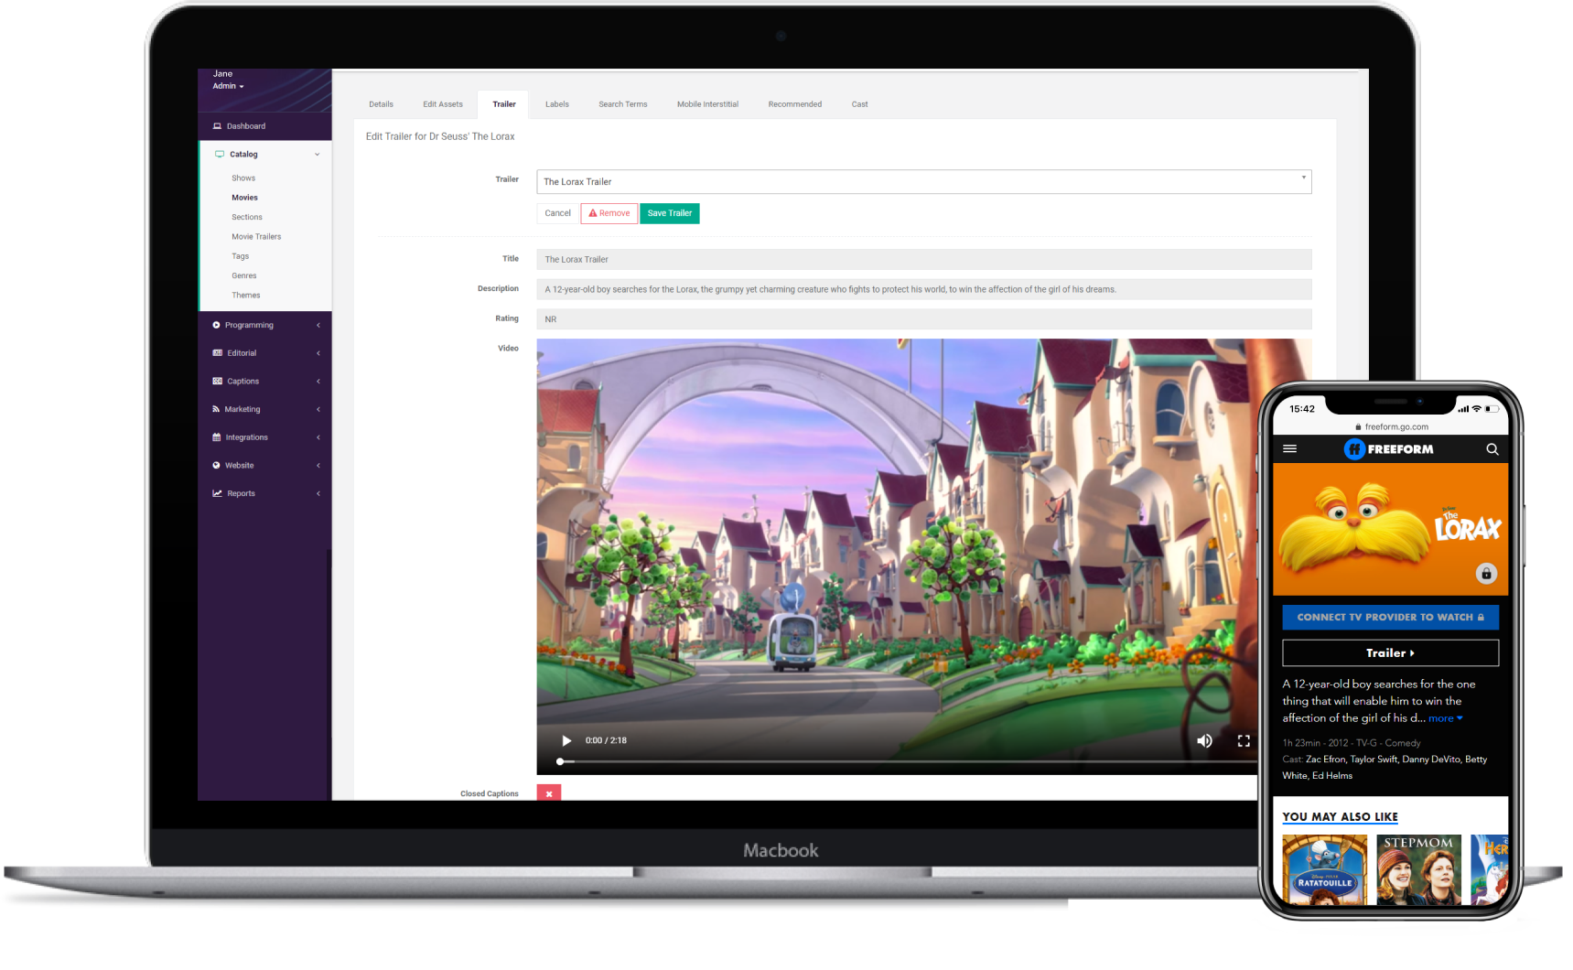Click the Integrations calendar icon
The height and width of the screenshot is (970, 1573).
tap(217, 437)
